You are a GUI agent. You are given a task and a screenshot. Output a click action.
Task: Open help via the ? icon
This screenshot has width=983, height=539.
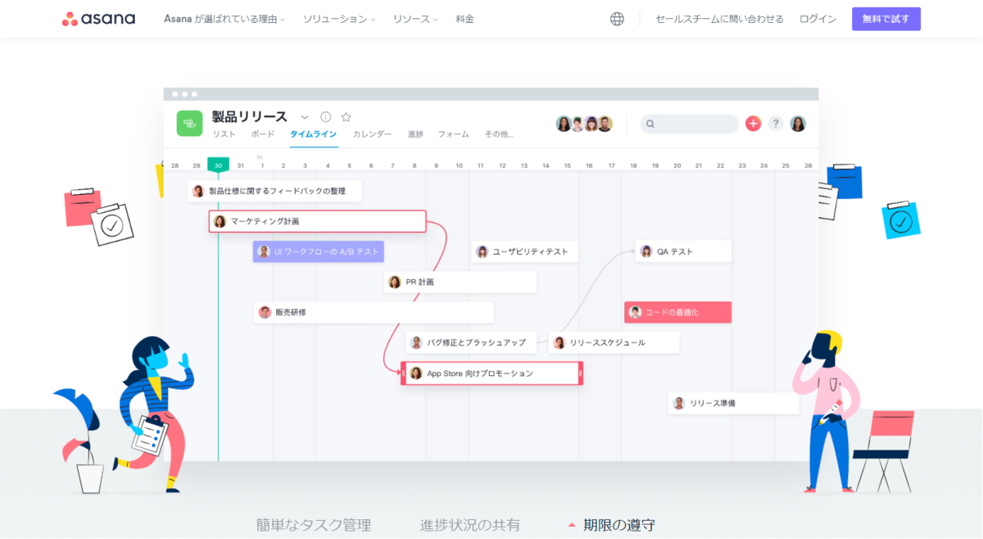tap(776, 123)
